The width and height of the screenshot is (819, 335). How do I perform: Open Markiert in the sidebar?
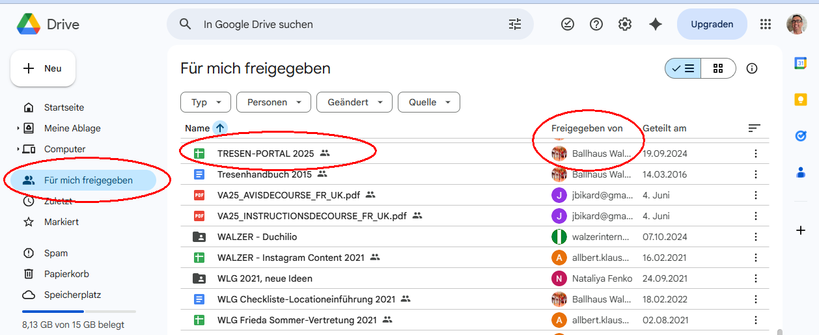(61, 222)
